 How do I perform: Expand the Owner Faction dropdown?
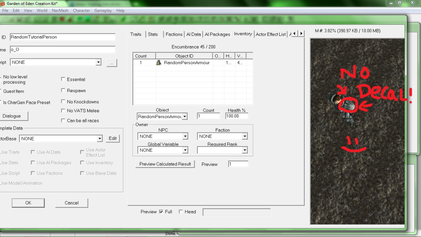coord(245,136)
